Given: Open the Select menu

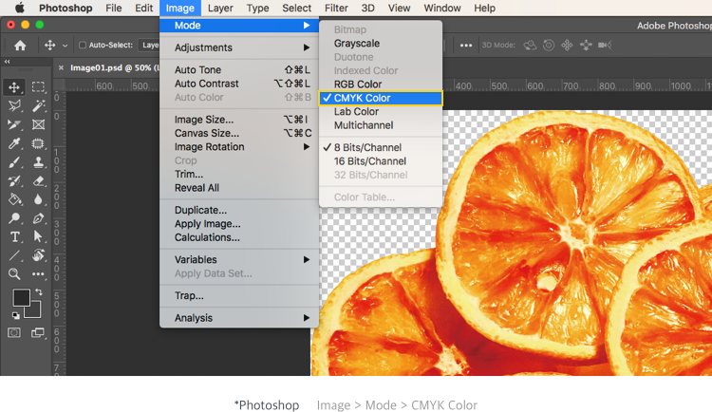Looking at the screenshot, I should coord(296,9).
